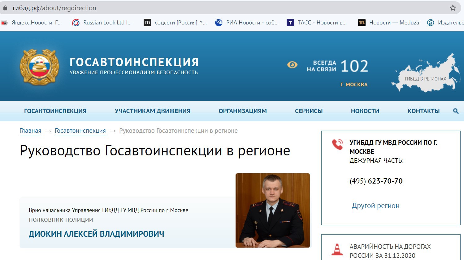Toggle accessibility eye icon in header
The width and height of the screenshot is (464, 260).
tap(292, 65)
